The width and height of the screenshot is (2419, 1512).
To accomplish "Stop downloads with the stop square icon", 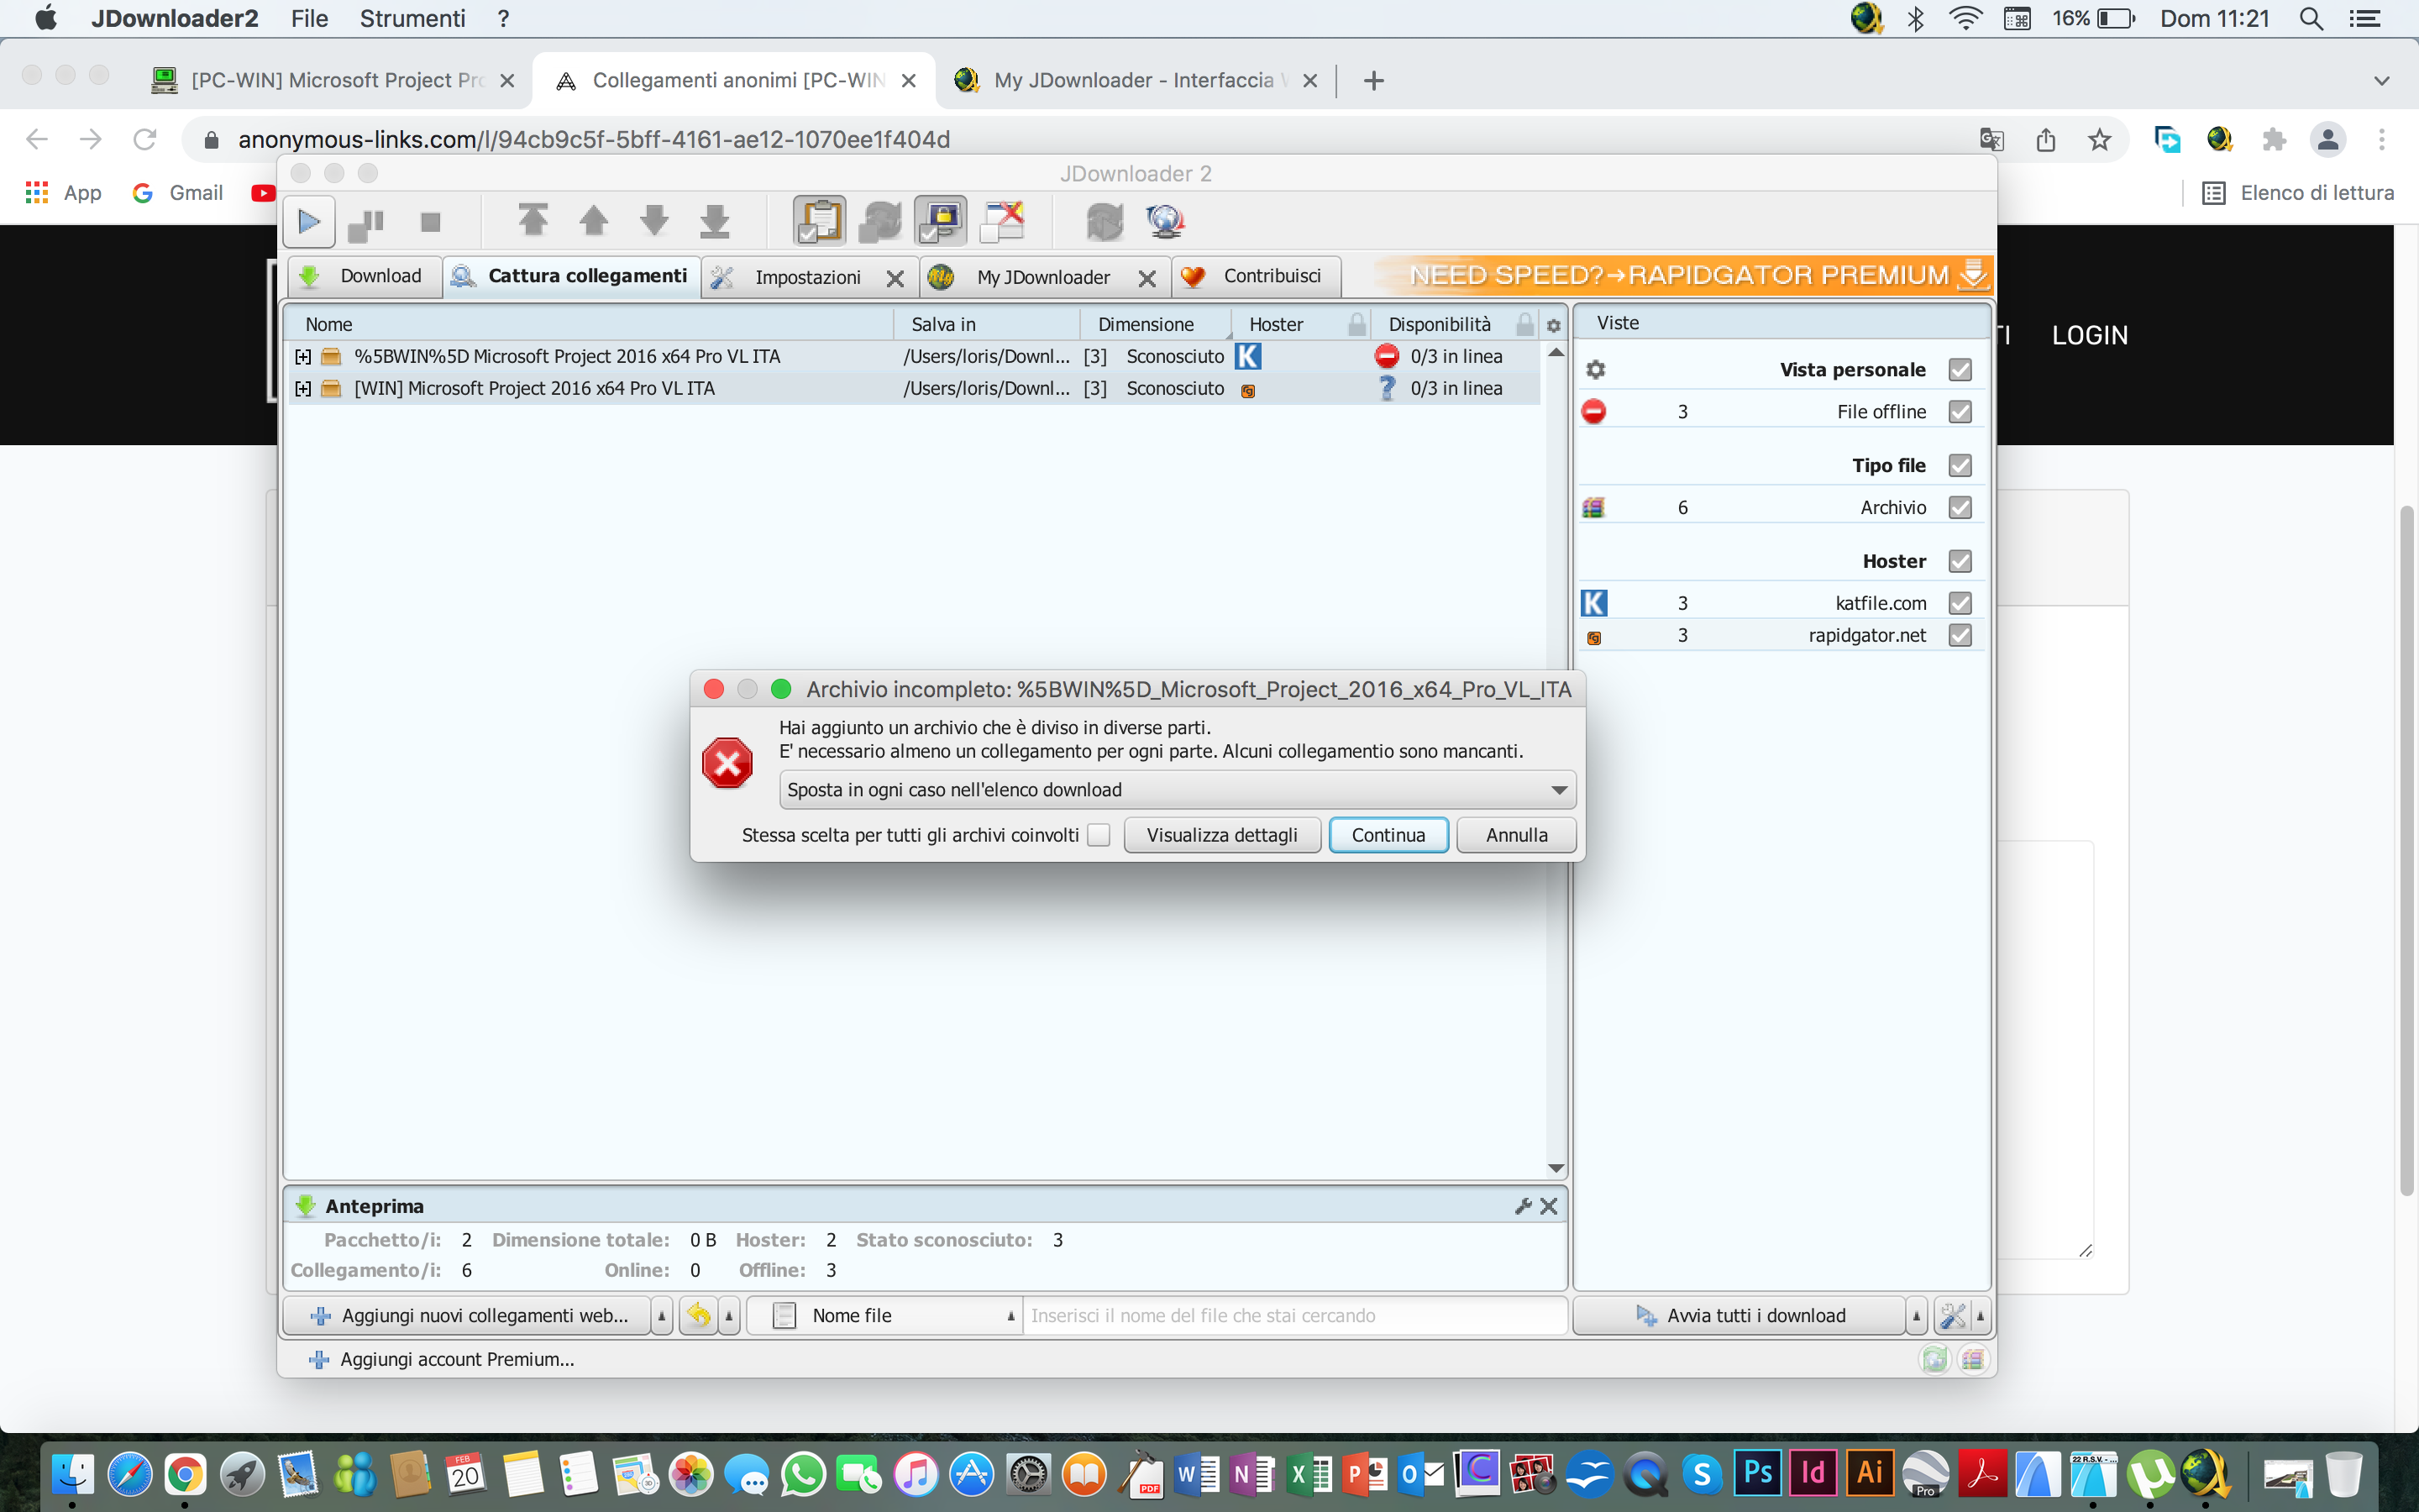I will pos(430,222).
